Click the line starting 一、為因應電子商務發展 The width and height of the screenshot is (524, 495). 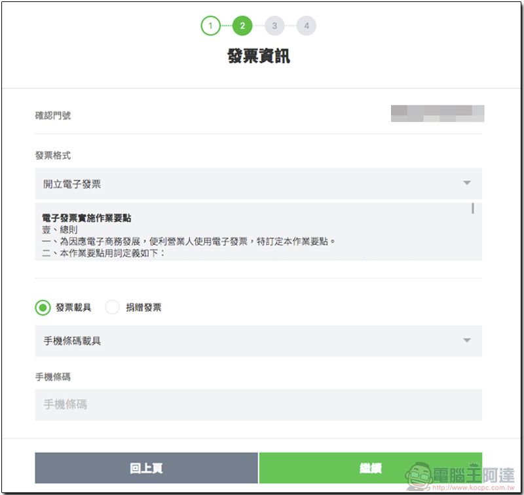(189, 241)
